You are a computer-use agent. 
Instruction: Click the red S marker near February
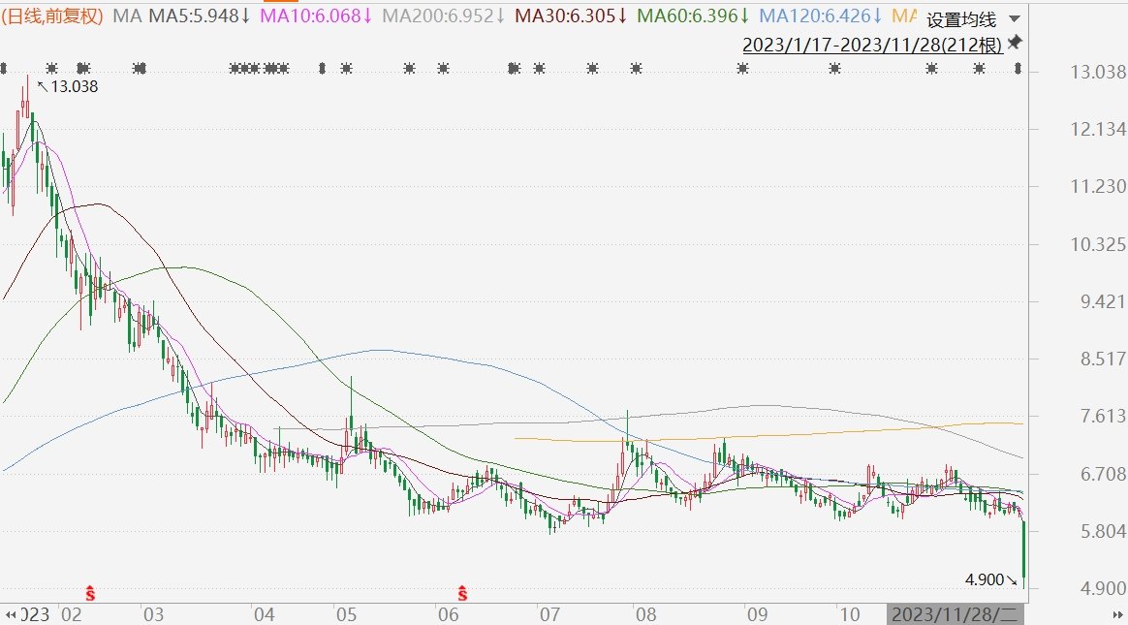point(90,591)
